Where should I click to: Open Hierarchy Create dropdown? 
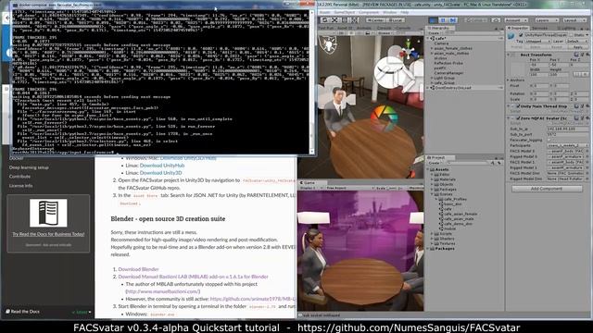(x=435, y=33)
